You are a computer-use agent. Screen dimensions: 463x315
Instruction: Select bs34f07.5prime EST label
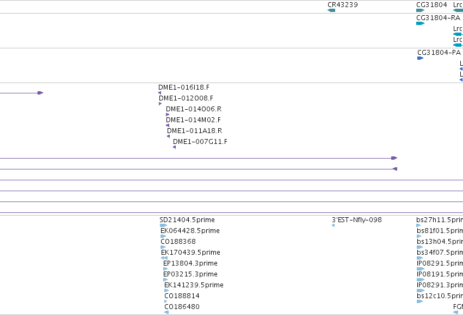tap(440, 253)
